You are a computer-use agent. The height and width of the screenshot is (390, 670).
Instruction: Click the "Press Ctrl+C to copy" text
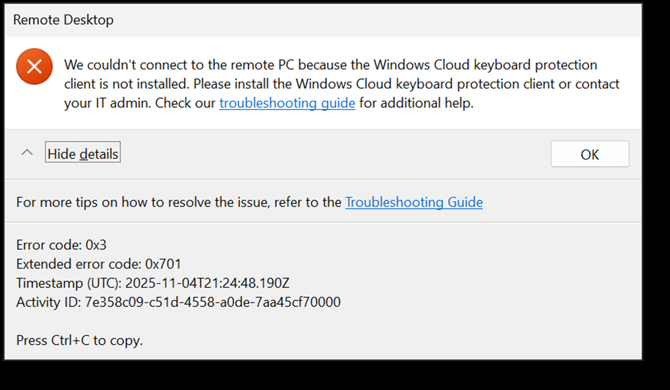[x=80, y=341]
